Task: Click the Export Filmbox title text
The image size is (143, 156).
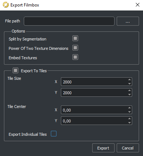Action: click(25, 5)
